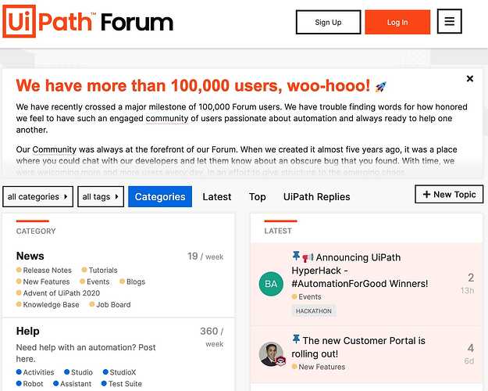
Task: Open the UiPath Replies tab
Action: [x=316, y=197]
